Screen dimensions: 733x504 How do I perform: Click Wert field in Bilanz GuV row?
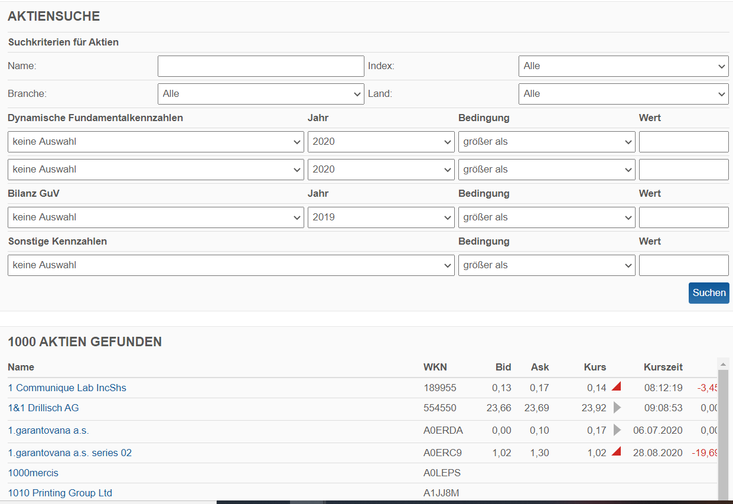pos(683,217)
